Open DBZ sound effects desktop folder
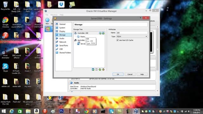The image size is (203, 114). [16, 53]
